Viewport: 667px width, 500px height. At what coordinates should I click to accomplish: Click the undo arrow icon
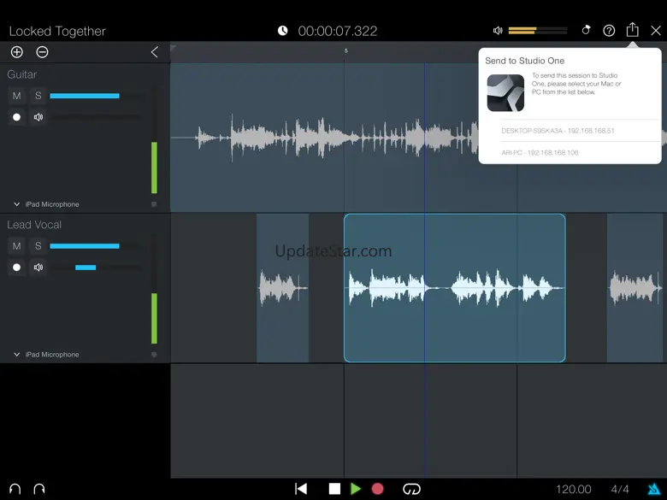point(15,489)
